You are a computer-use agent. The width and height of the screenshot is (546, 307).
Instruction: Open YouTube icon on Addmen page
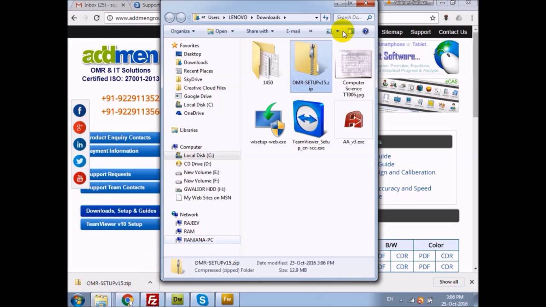pyautogui.click(x=80, y=178)
